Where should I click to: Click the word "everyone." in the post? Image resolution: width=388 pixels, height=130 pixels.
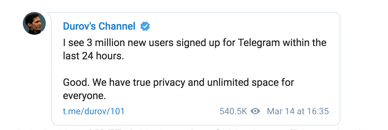84,96
